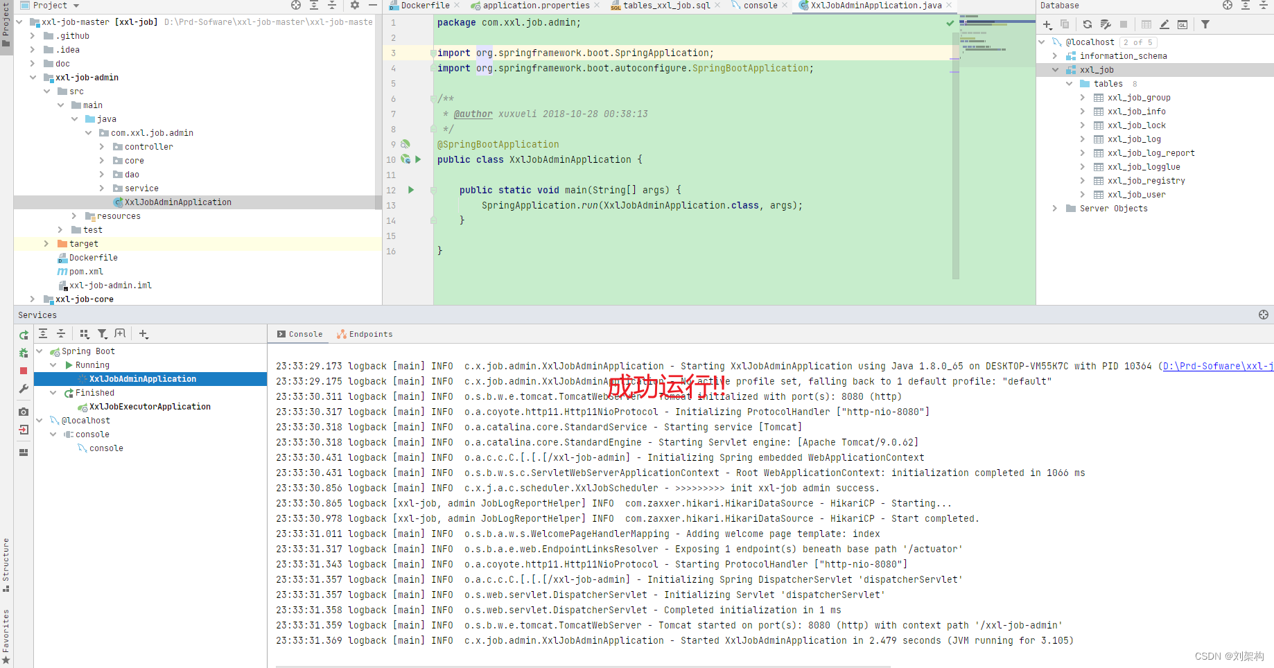Open Group By options in Services toolbar
1274x668 pixels.
[85, 334]
